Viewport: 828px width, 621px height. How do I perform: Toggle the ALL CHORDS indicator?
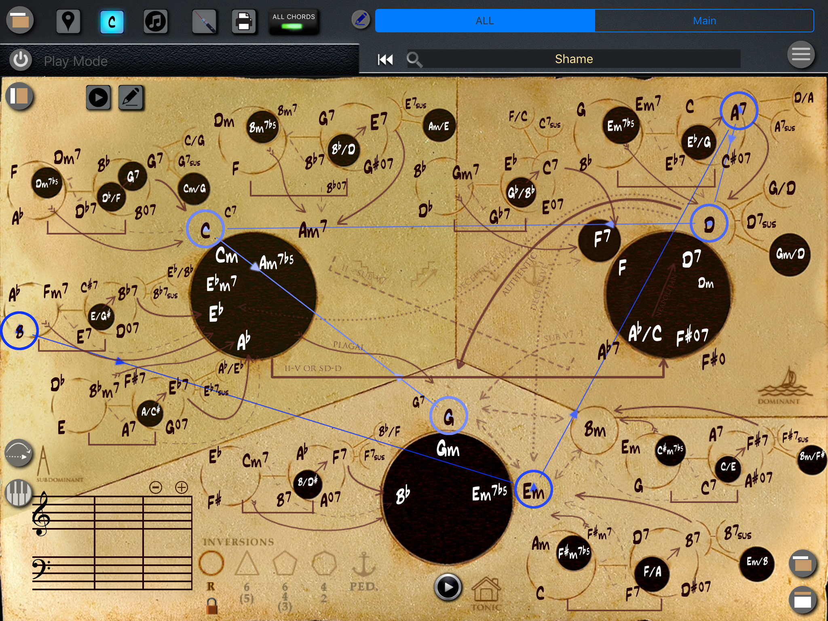[x=294, y=21]
